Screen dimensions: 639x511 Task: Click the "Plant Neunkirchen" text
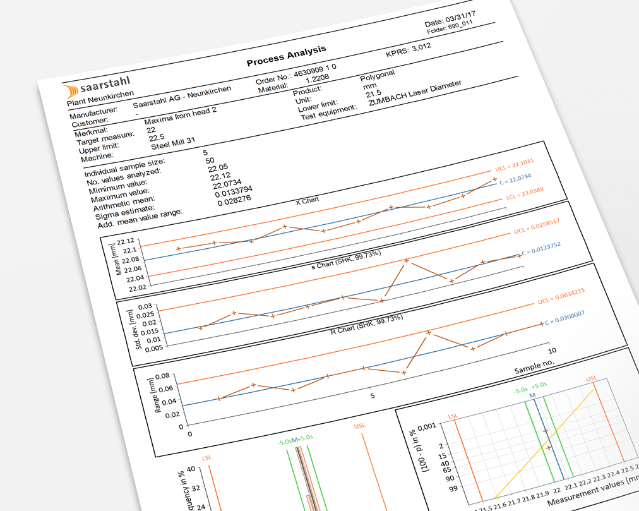click(x=100, y=99)
